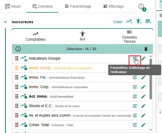
Task: Create a new RH indicator
Action: point(139,22)
